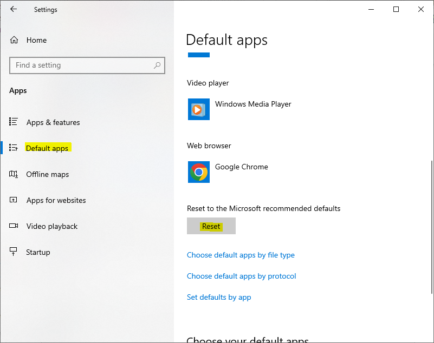
Task: Click the magnifier search icon
Action: (x=157, y=65)
